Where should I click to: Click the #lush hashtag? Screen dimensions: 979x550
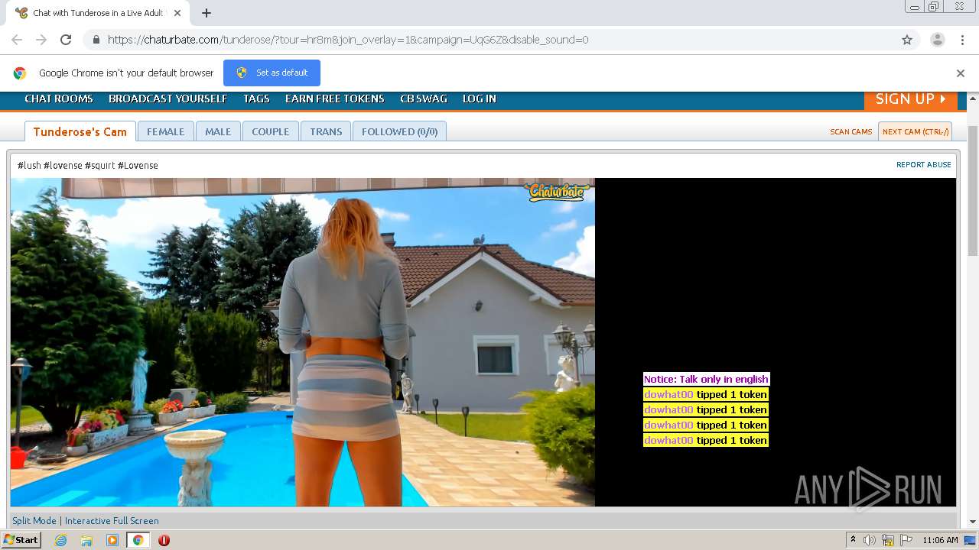click(29, 165)
